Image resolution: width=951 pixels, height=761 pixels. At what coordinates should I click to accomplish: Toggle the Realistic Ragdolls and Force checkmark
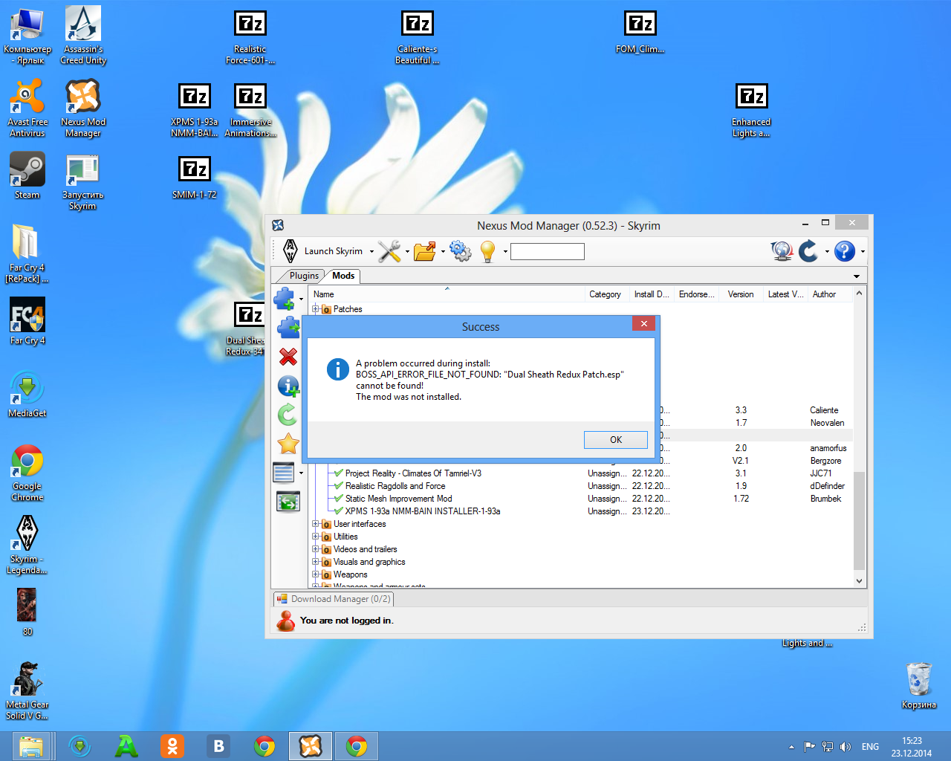pos(339,486)
